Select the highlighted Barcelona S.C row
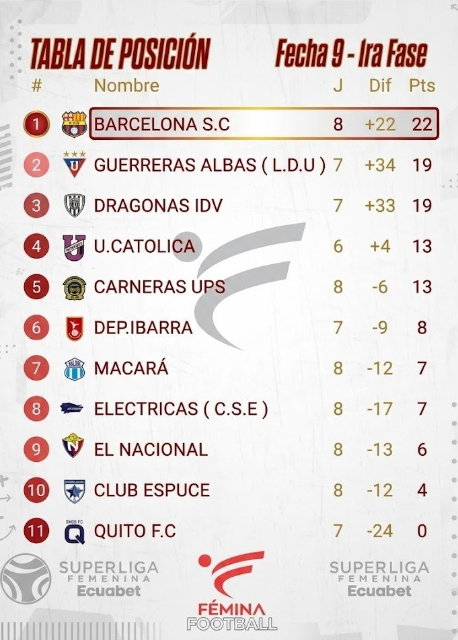Screen dimensions: 458x640 (x=264, y=124)
